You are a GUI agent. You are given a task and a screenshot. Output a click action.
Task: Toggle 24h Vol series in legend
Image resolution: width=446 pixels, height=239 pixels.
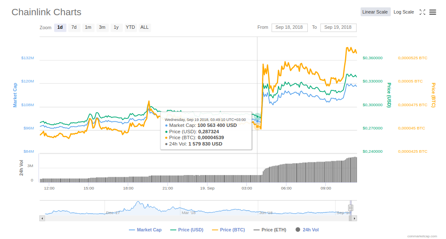point(307,230)
